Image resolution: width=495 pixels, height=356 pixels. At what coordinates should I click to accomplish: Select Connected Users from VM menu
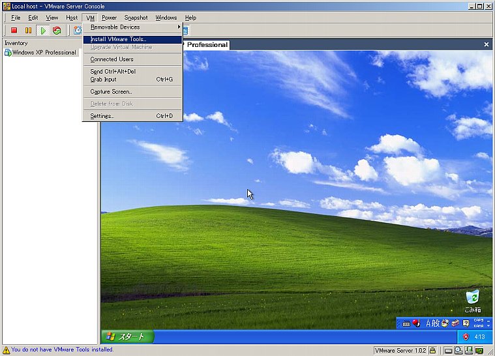tap(132, 59)
